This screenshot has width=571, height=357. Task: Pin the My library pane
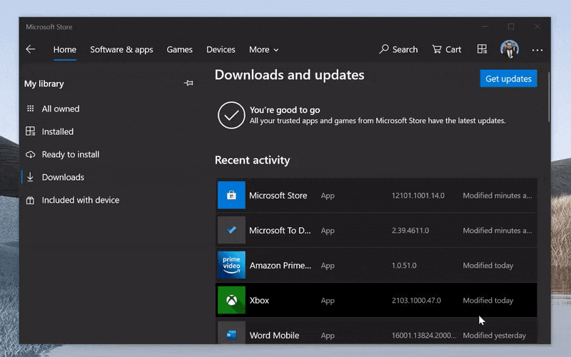(x=188, y=83)
